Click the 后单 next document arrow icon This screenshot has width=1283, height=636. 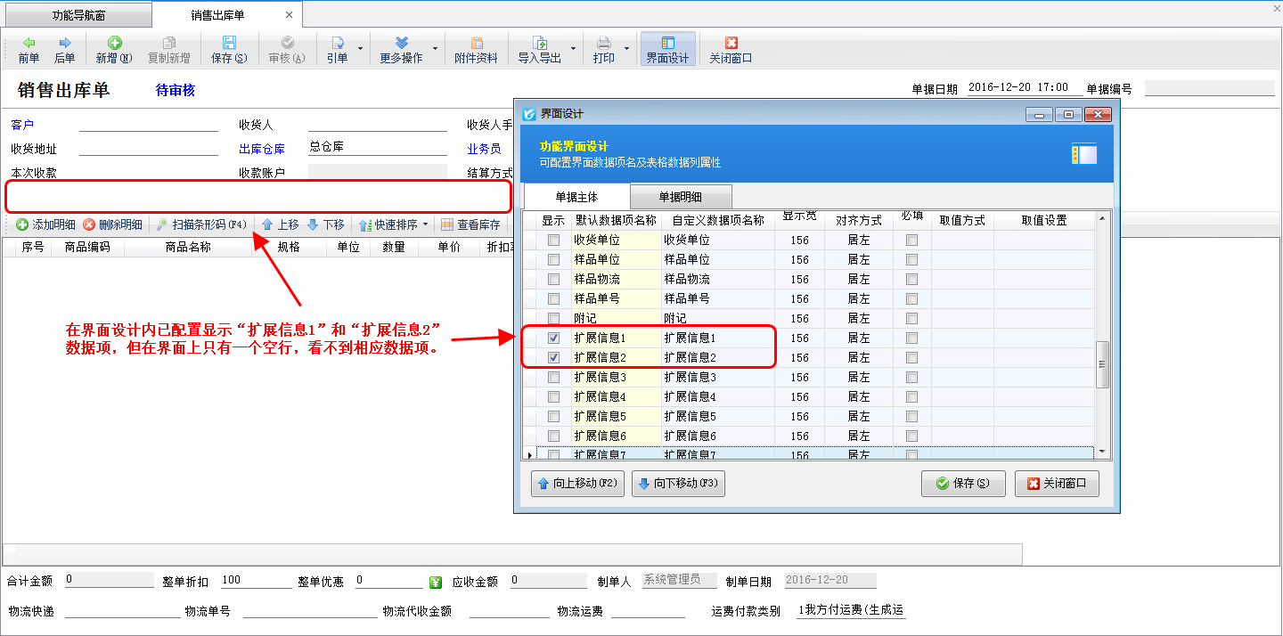(x=64, y=43)
